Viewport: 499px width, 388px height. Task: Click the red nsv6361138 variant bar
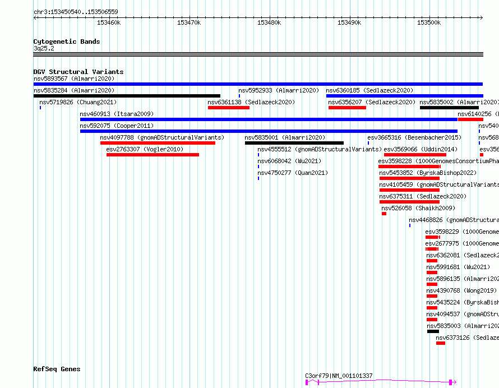[229, 108]
